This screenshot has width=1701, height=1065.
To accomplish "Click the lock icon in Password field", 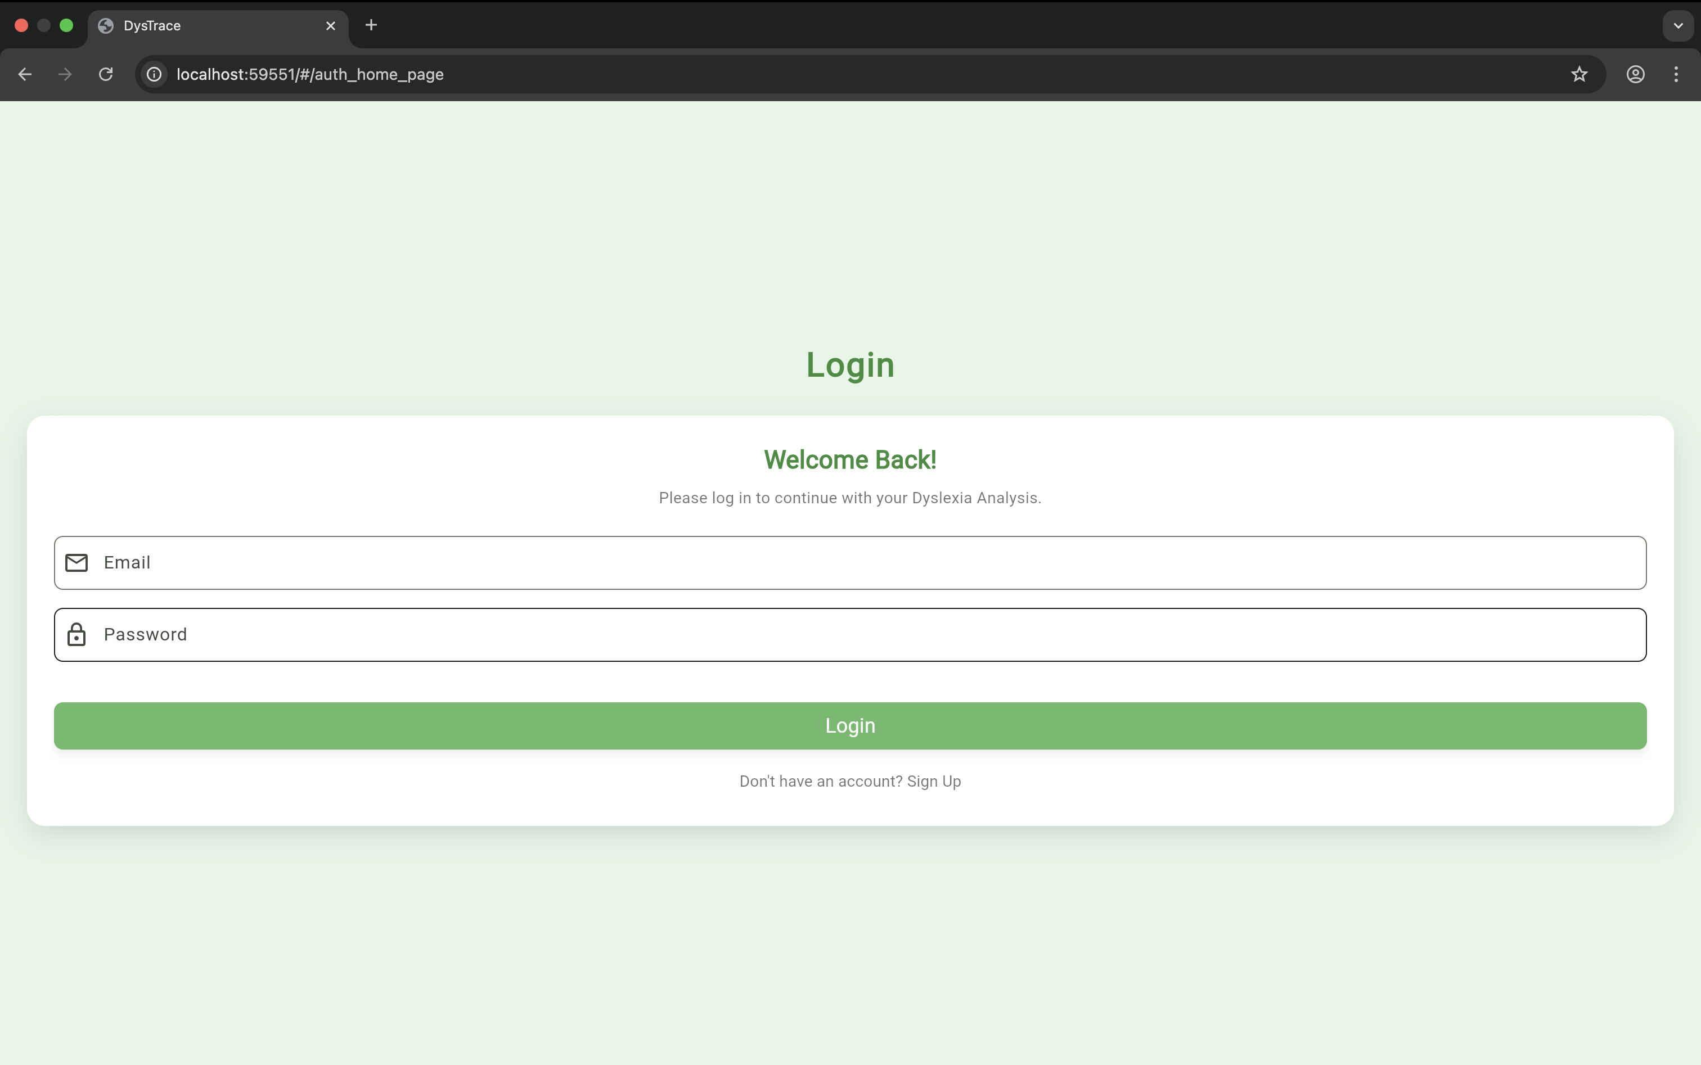I will click(x=76, y=635).
